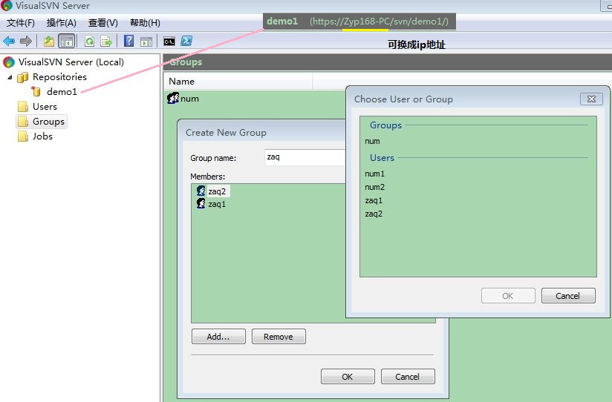The height and width of the screenshot is (402, 612).
Task: Toggle the Show/Hide Action Pane icon
Action: point(146,42)
